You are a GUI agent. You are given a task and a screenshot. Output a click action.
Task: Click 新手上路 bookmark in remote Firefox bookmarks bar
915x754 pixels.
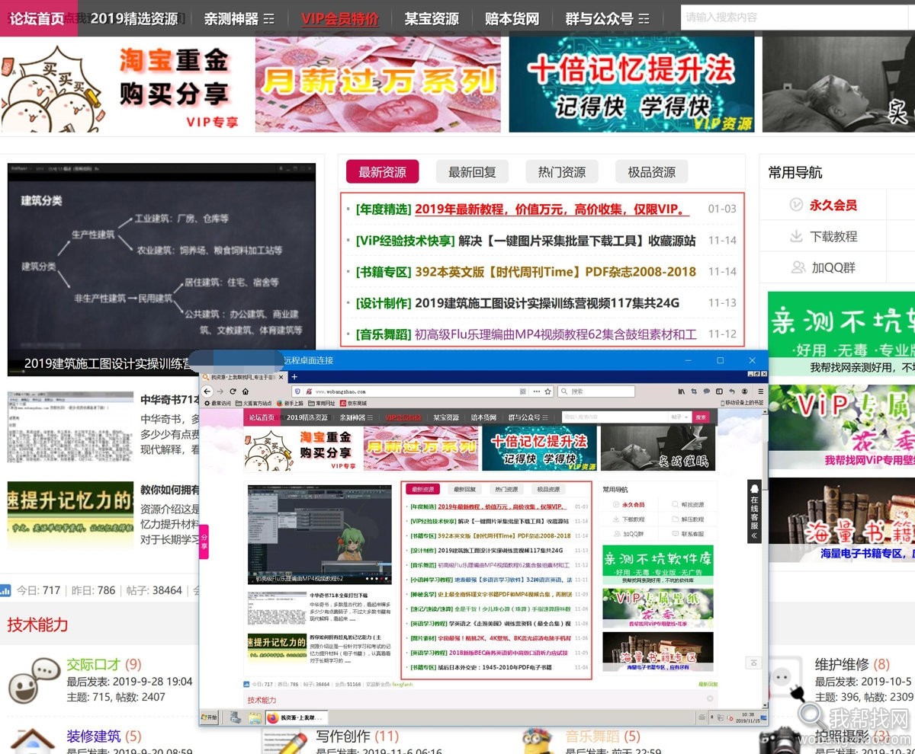[291, 403]
